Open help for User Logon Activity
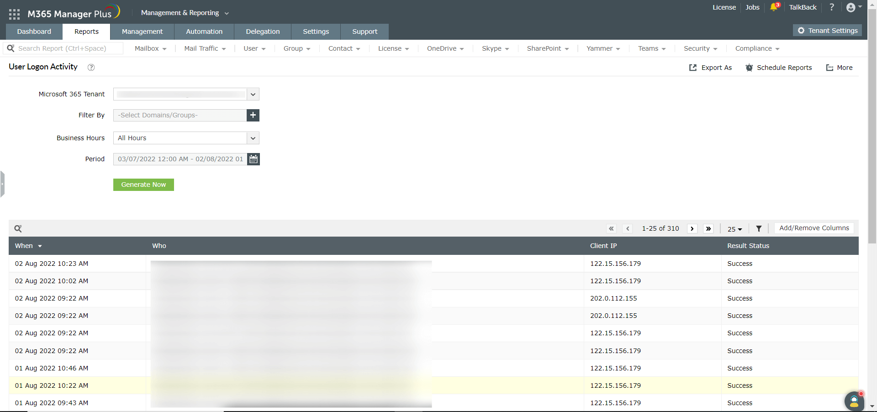This screenshot has width=877, height=412. tap(91, 68)
